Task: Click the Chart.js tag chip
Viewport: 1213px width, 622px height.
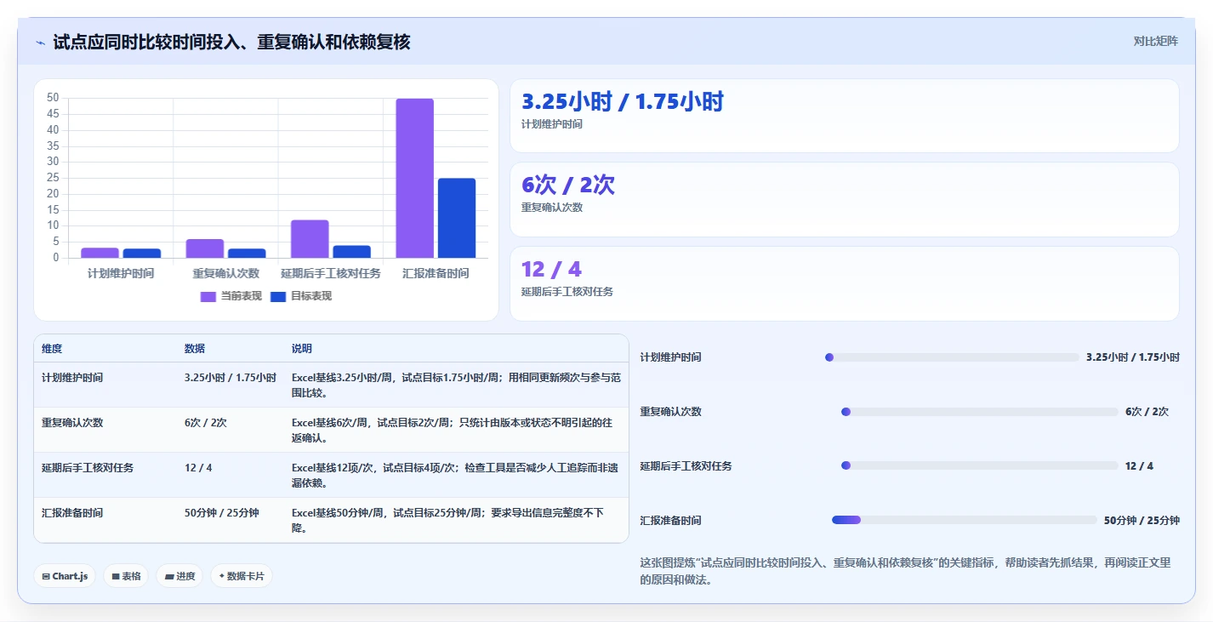Action: point(65,576)
